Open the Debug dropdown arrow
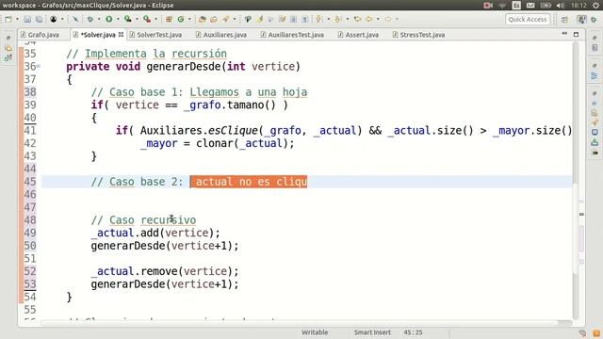603x339 pixels. (x=99, y=19)
